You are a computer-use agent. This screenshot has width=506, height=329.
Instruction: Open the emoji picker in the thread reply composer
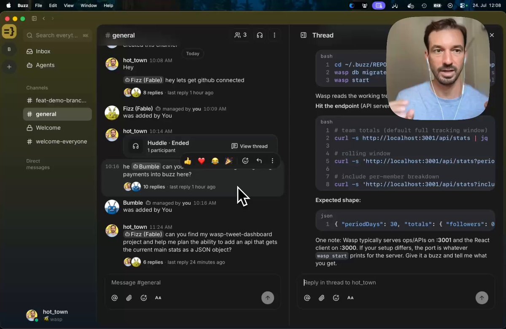(x=336, y=298)
